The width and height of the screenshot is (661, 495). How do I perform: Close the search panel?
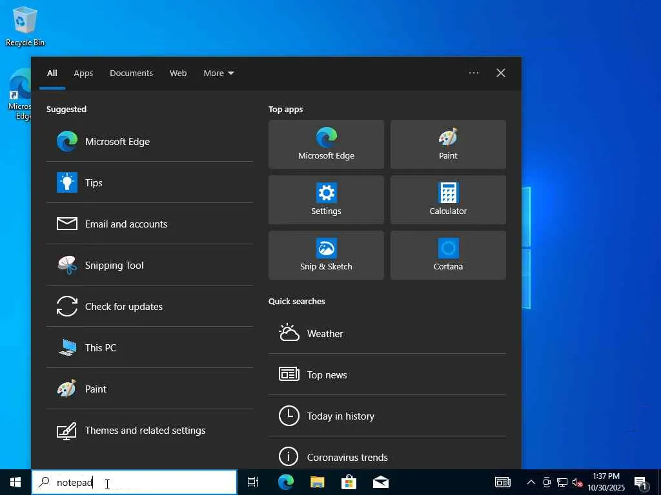pyautogui.click(x=501, y=73)
